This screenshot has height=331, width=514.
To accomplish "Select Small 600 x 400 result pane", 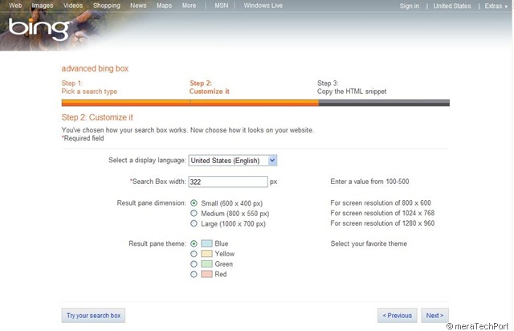I will click(x=194, y=203).
